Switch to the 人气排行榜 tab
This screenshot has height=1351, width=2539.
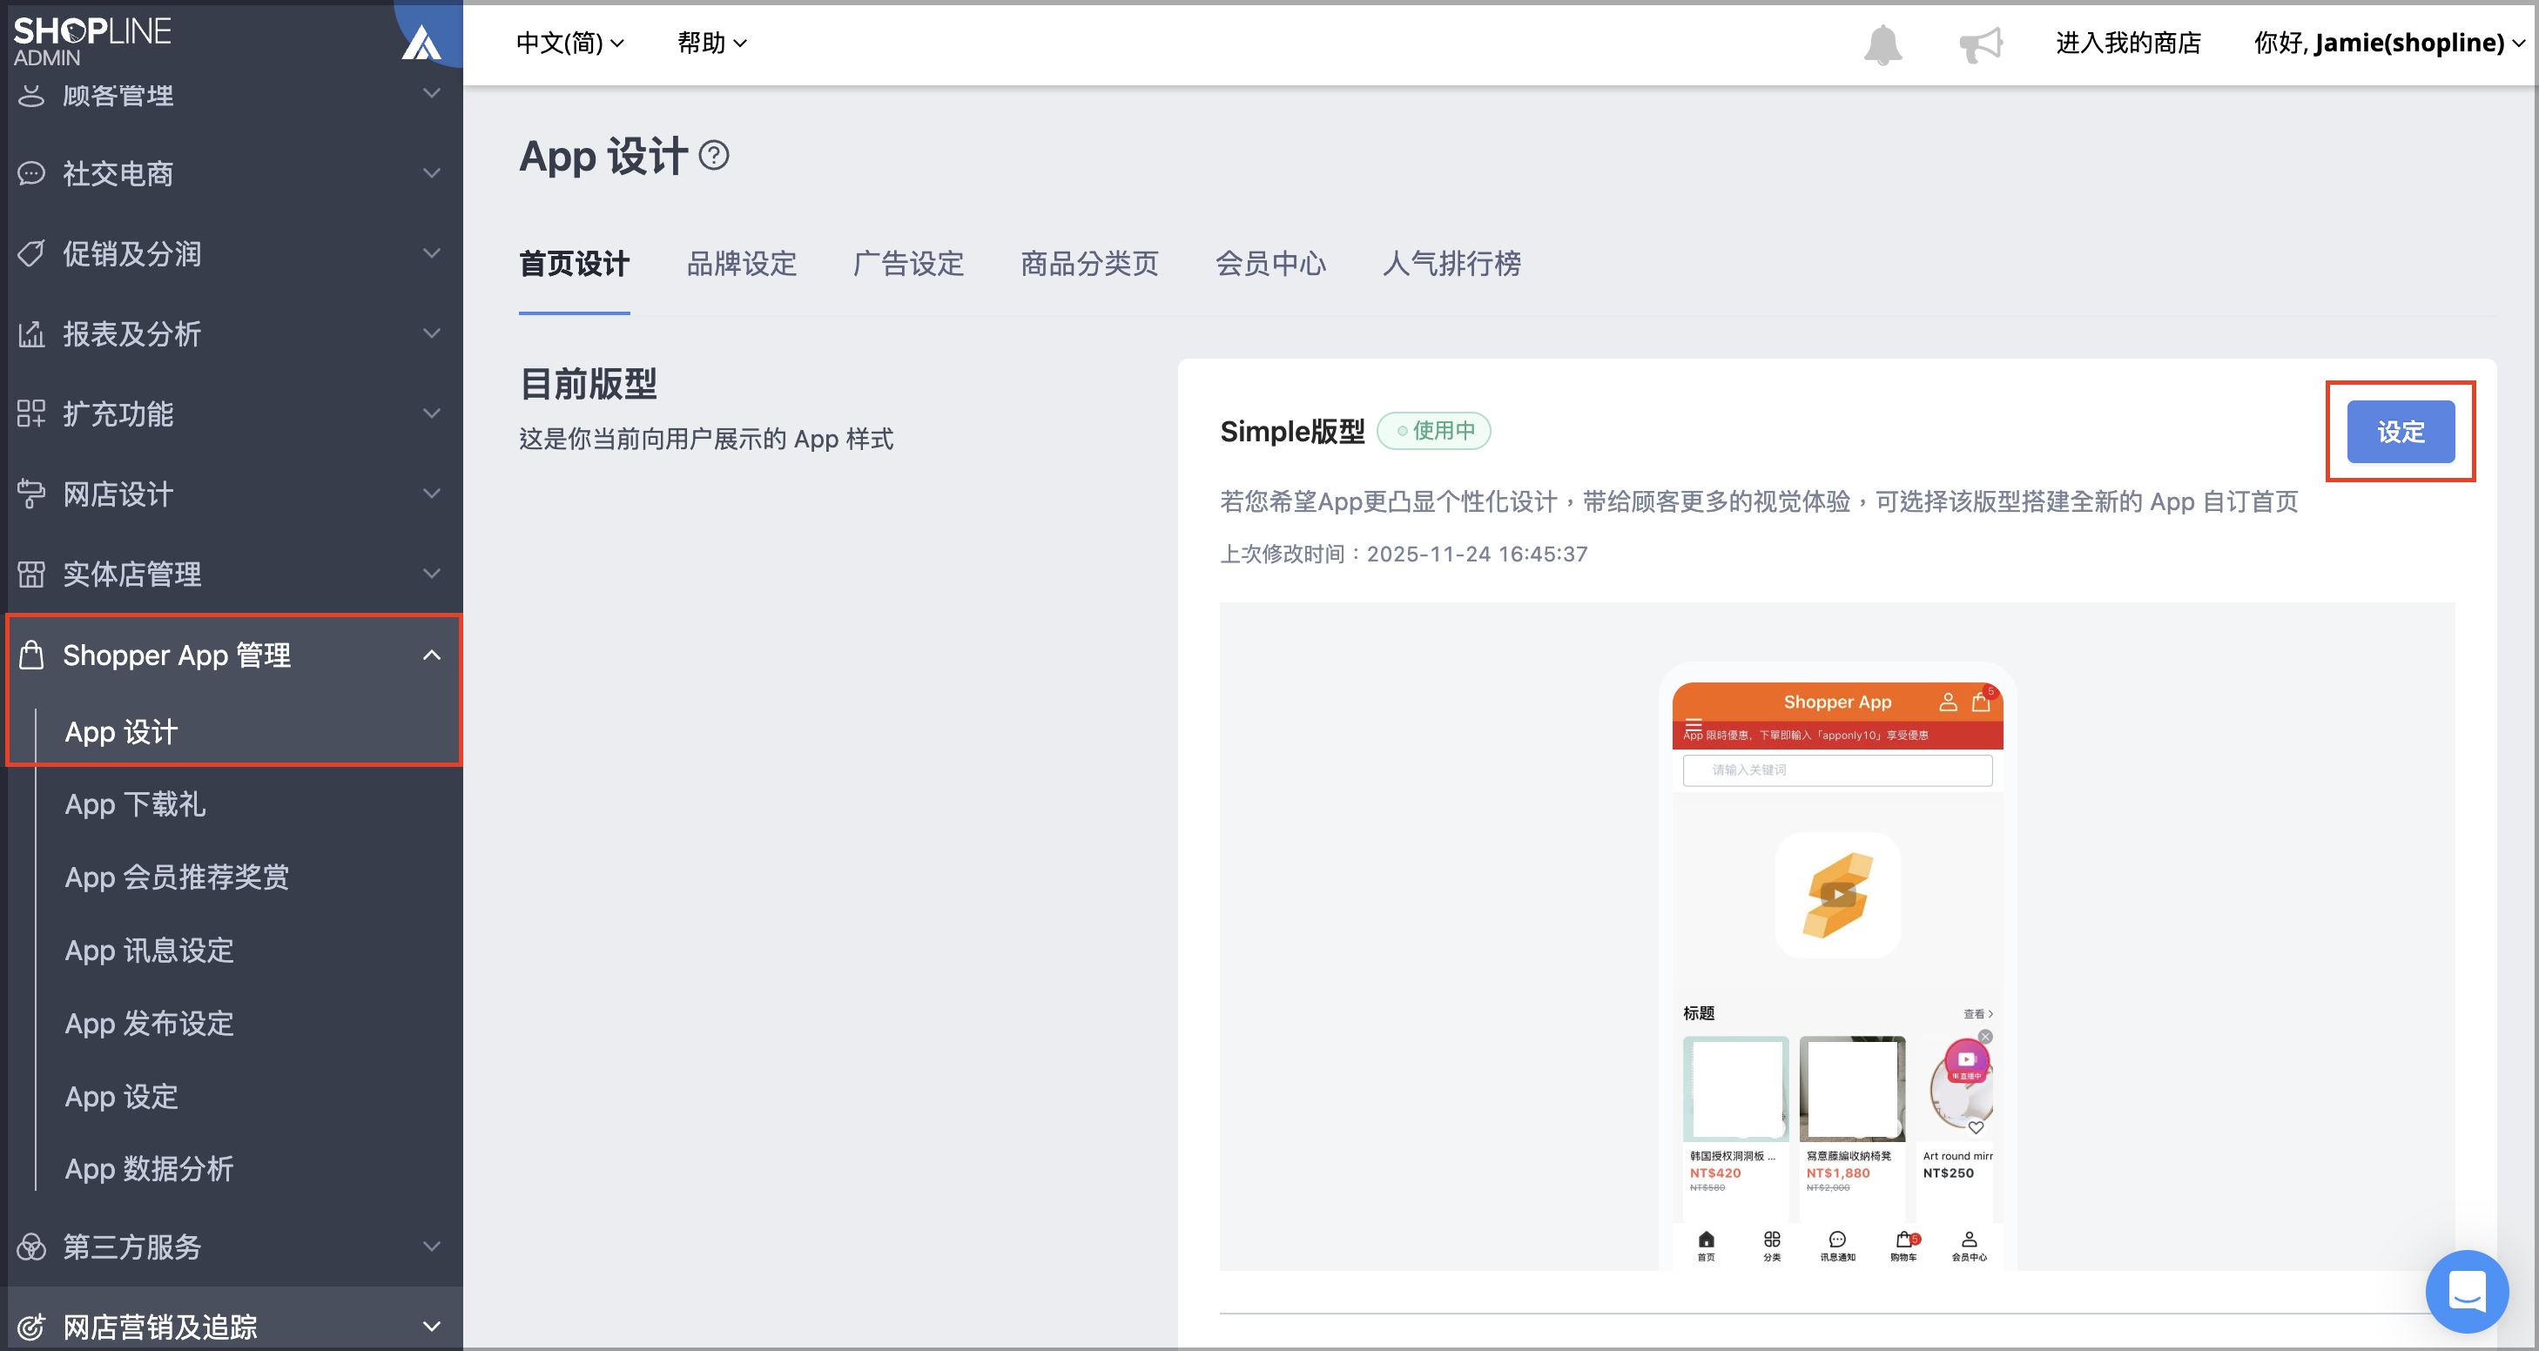[1451, 263]
